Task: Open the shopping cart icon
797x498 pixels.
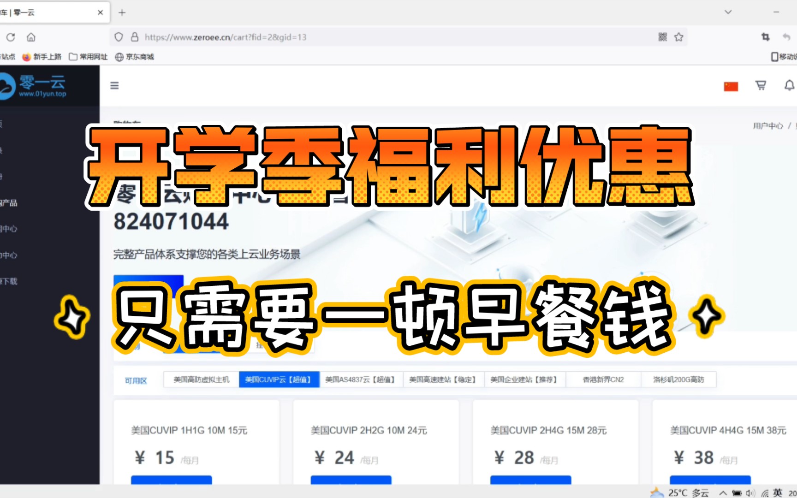Action: (x=761, y=85)
